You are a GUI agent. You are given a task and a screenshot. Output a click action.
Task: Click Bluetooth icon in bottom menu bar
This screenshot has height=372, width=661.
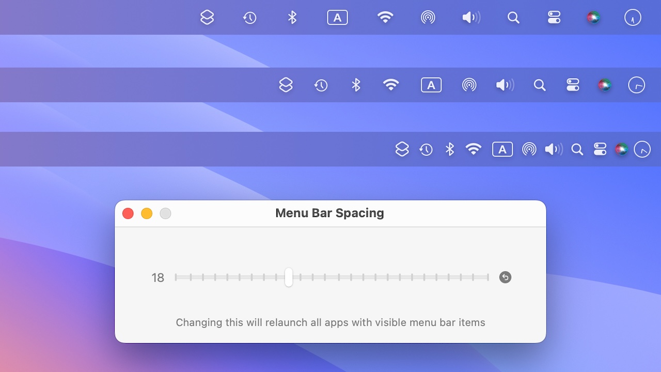(x=450, y=149)
